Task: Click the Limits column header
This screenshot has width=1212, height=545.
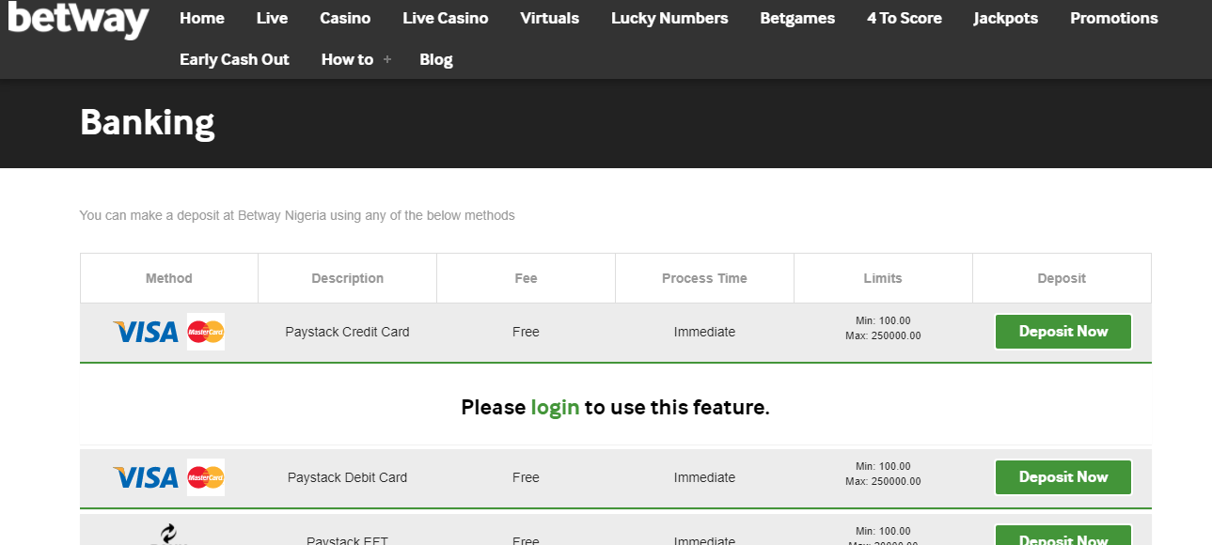Action: [883, 278]
